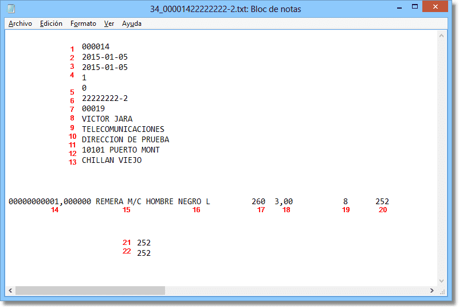Click the first 2015-01-05 date line
The width and height of the screenshot is (459, 308).
pos(105,57)
